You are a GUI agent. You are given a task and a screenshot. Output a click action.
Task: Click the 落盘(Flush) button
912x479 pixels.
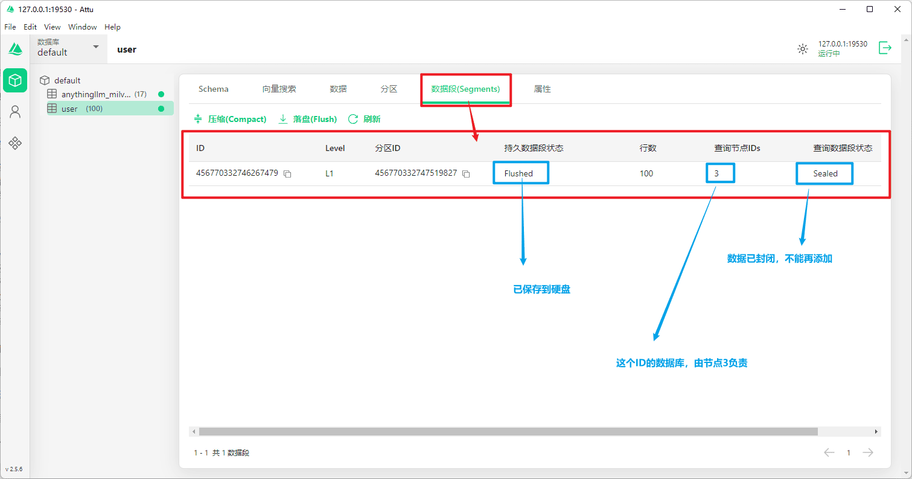307,119
